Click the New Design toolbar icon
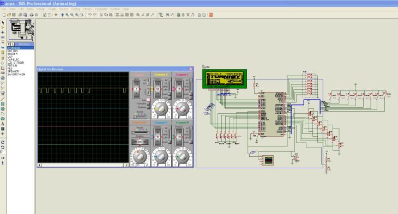This screenshot has height=214, width=398. [x=4, y=15]
